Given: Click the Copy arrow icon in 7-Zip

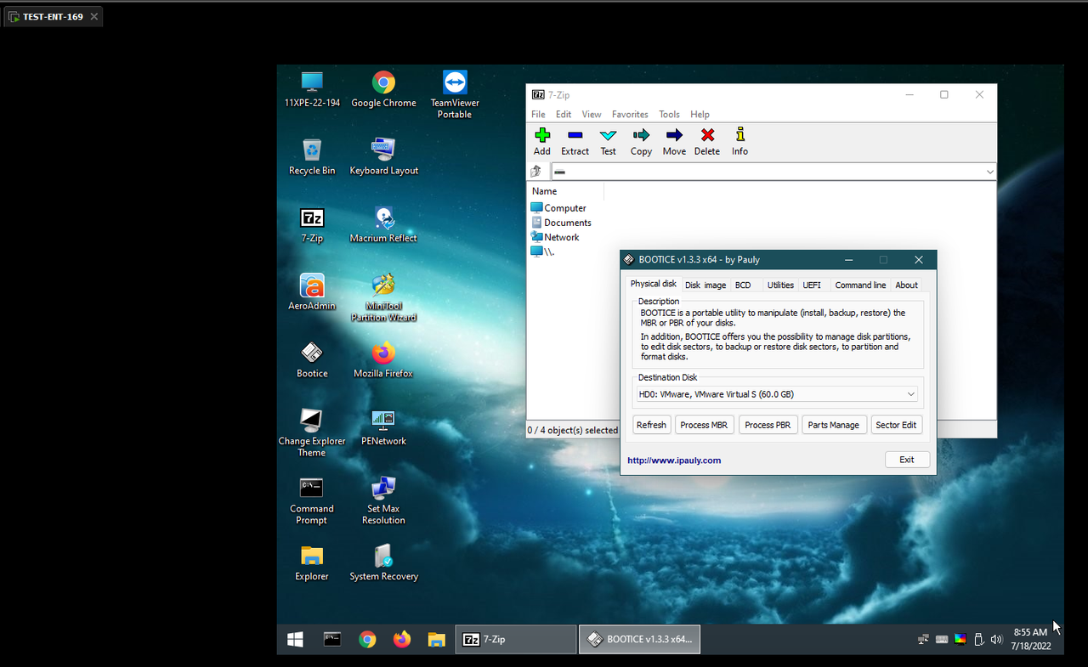Looking at the screenshot, I should 641,135.
